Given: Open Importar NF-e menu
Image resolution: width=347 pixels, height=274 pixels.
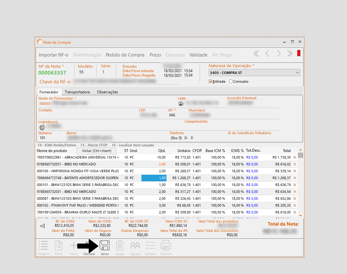Looking at the screenshot, I should (x=53, y=55).
